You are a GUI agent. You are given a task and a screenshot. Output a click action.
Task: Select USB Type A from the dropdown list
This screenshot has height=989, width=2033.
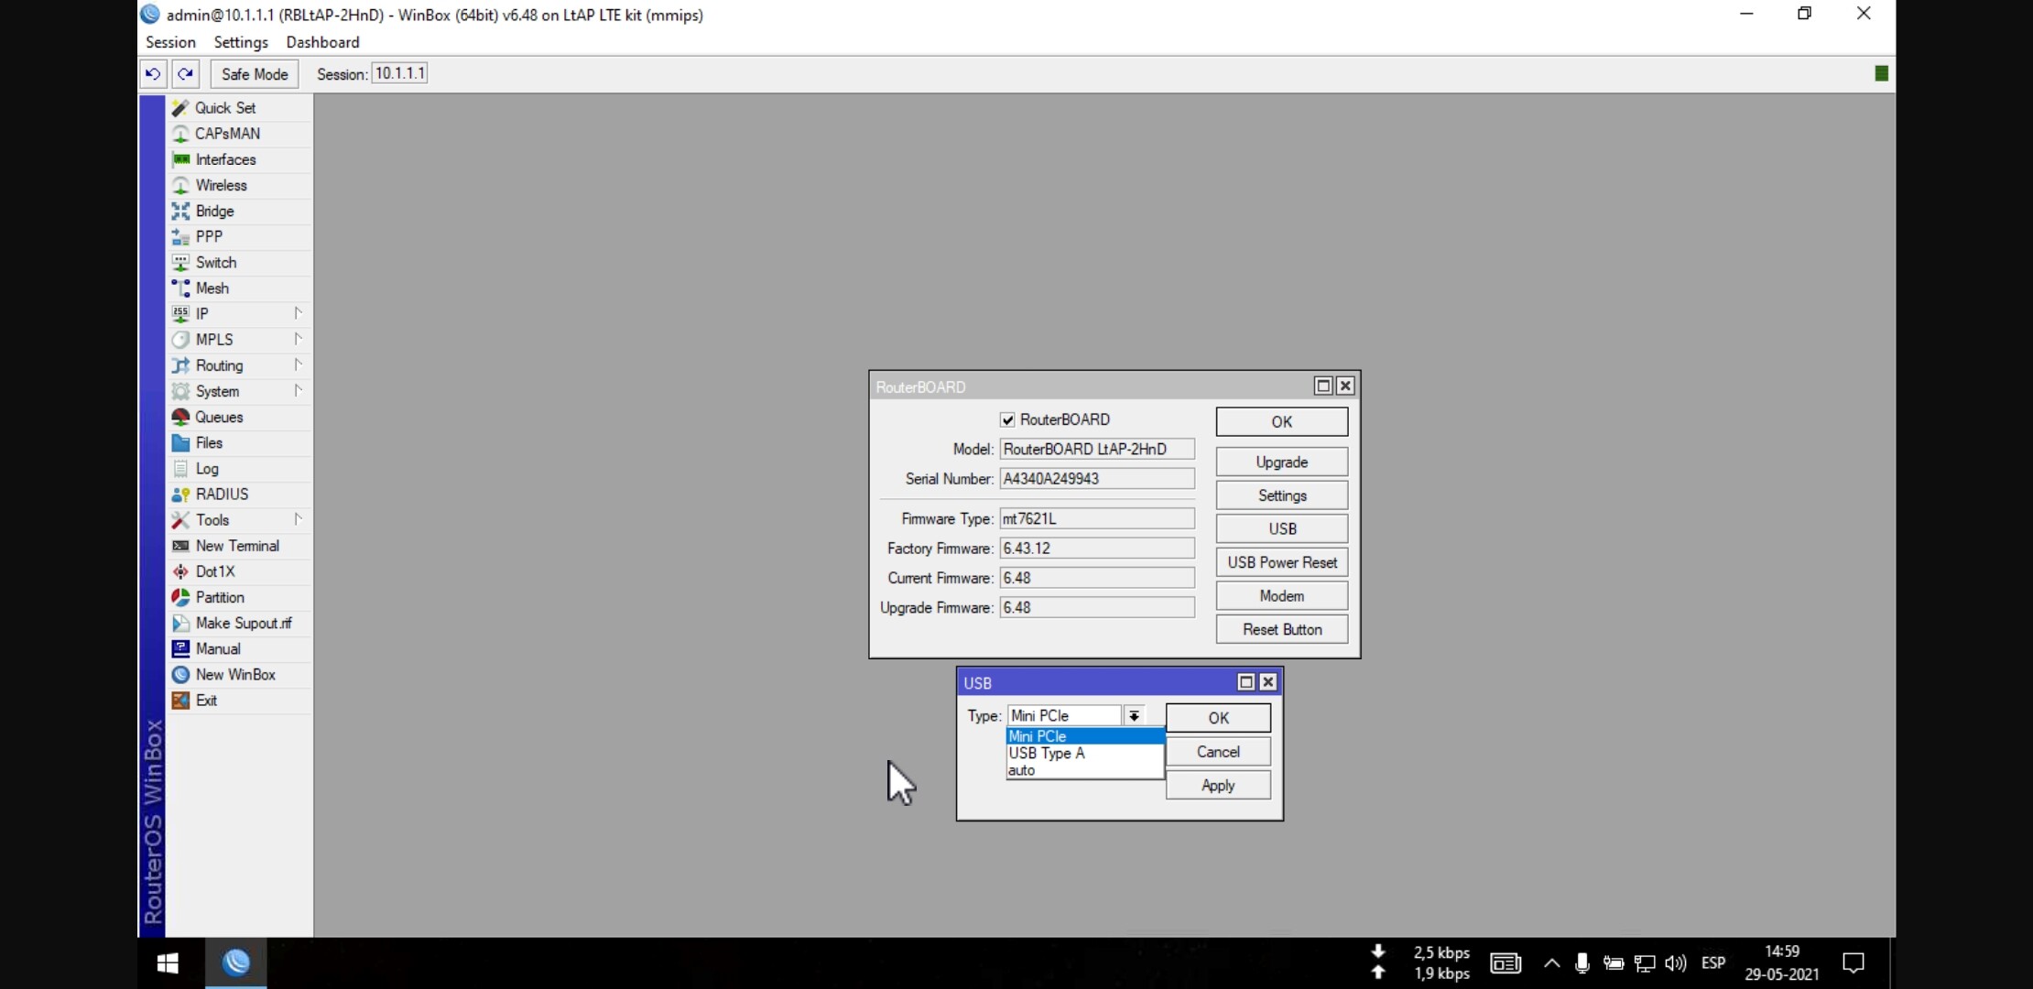(x=1047, y=753)
